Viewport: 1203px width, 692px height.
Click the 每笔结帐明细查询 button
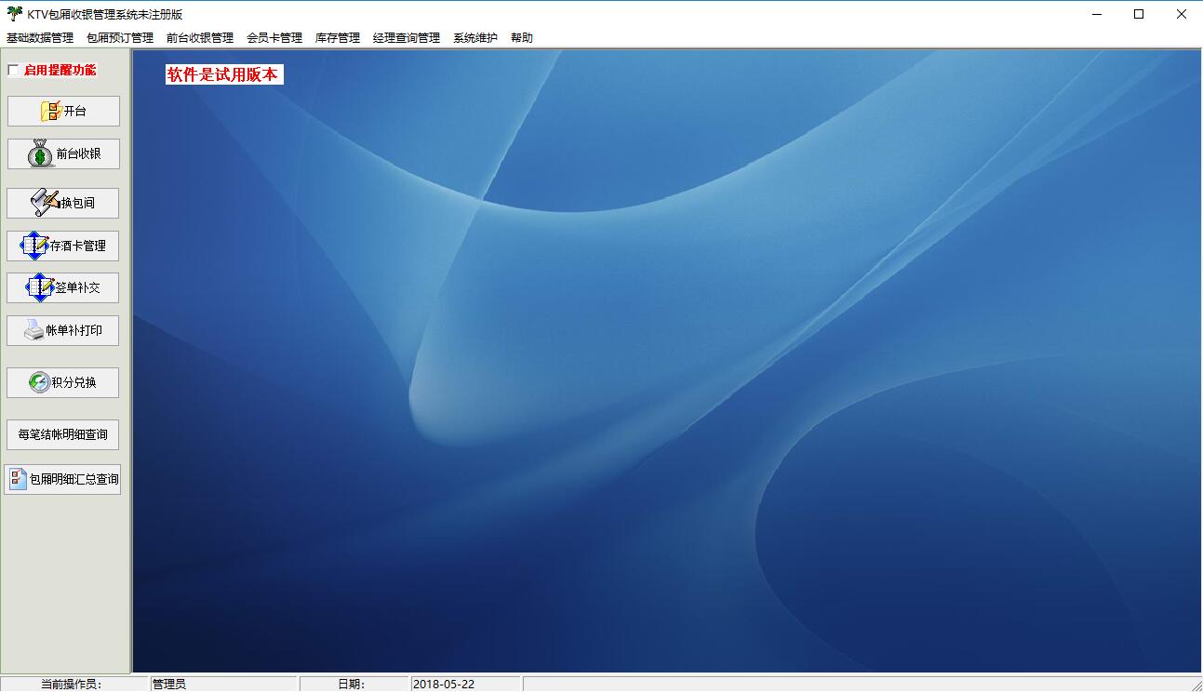[x=62, y=434]
